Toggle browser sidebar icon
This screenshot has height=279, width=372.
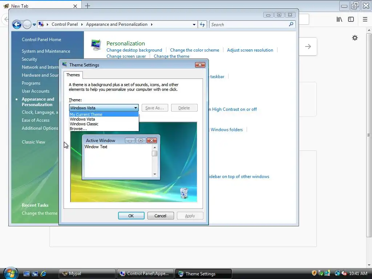tap(351, 20)
